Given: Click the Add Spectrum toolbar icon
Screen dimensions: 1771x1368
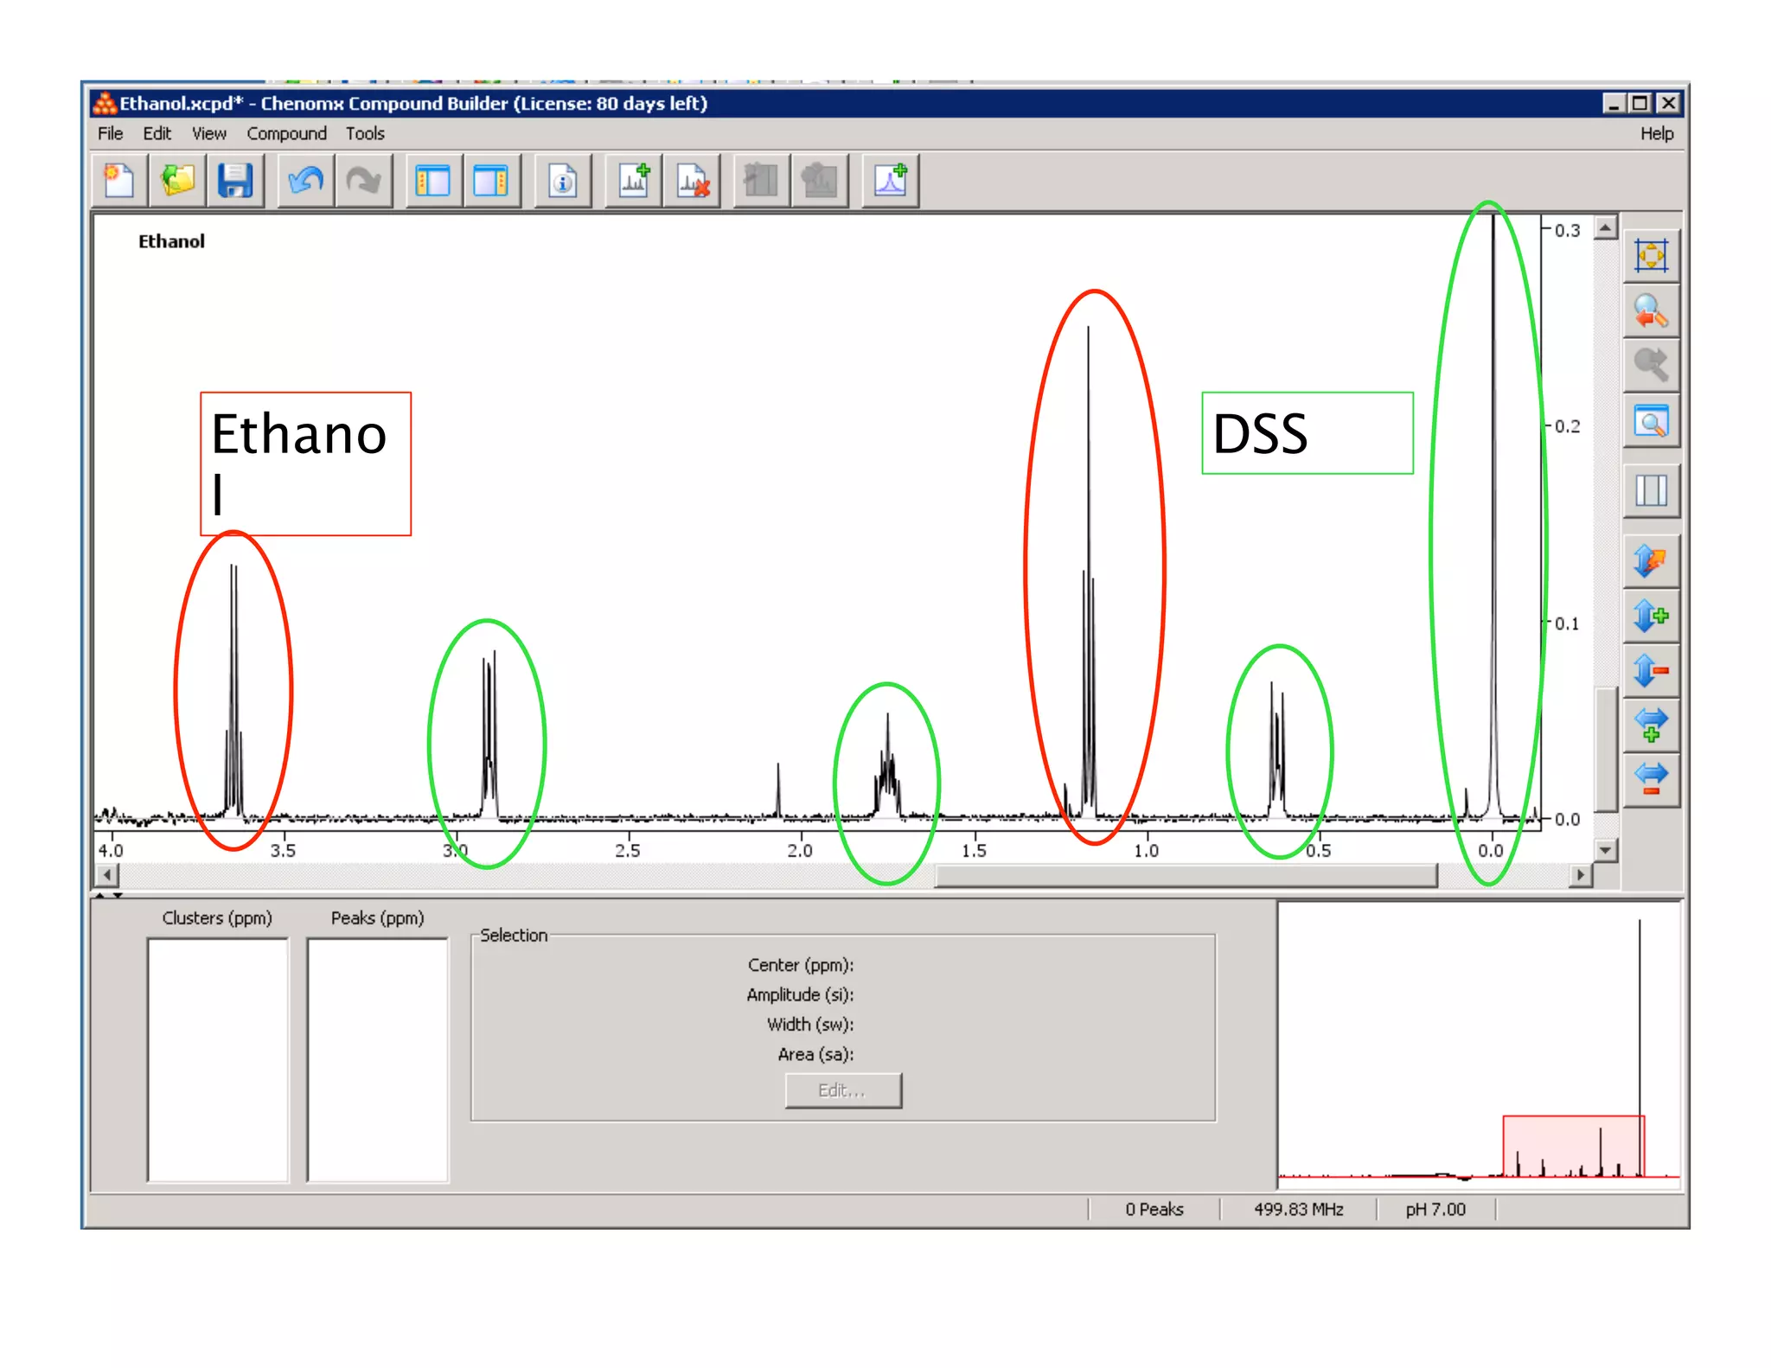Looking at the screenshot, I should 634,182.
